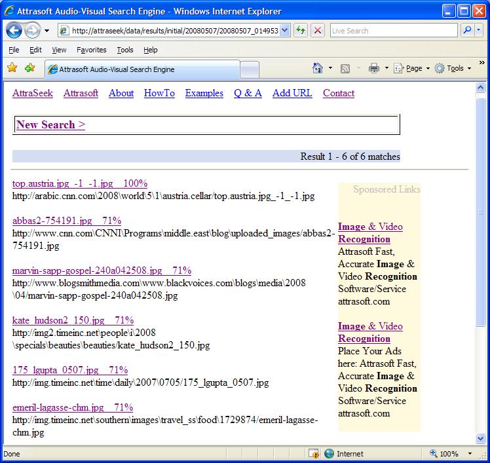Open the File menu
The height and width of the screenshot is (463, 490).
(x=14, y=50)
